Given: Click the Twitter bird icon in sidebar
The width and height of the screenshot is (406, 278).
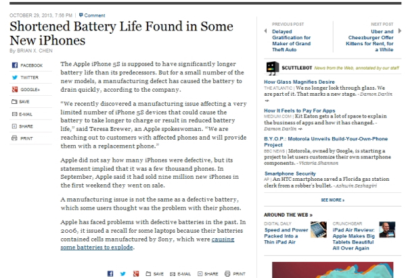Looking at the screenshot, I should coord(14,78).
